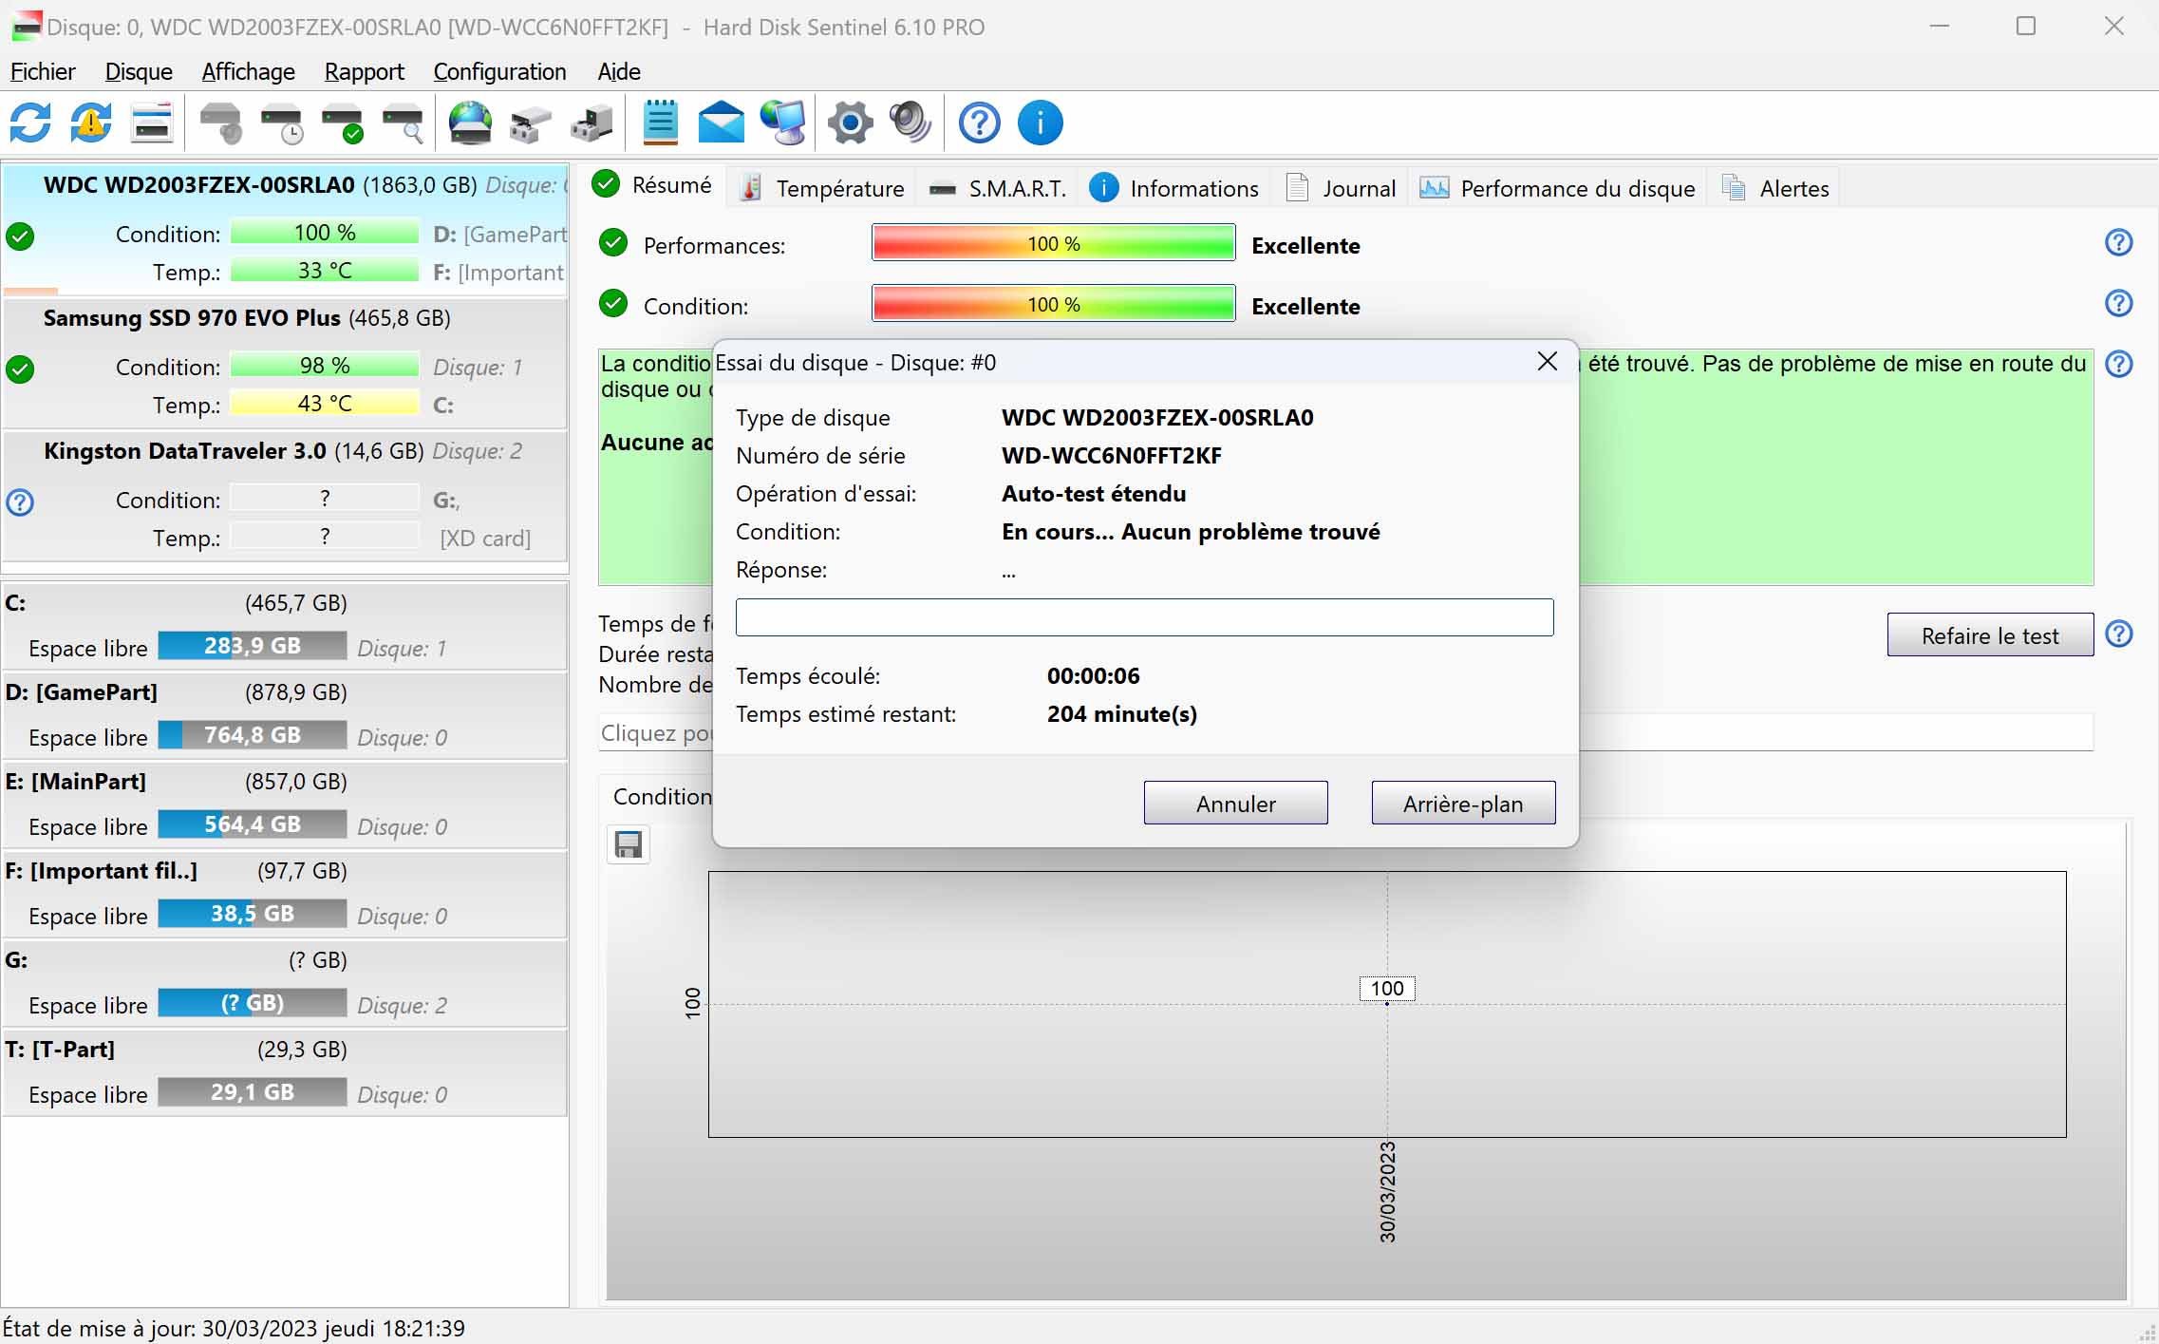Open the blue notepad report icon

[x=660, y=123]
